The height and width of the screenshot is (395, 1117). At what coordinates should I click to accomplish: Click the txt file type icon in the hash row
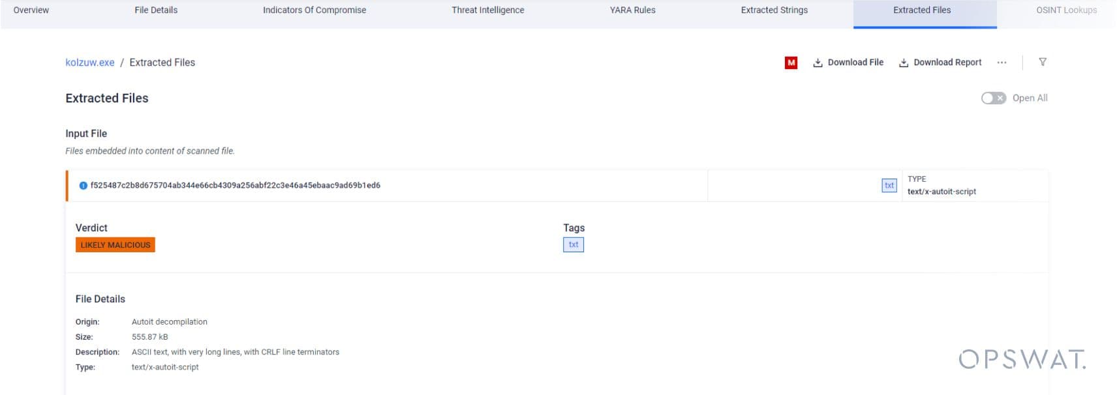pos(889,186)
